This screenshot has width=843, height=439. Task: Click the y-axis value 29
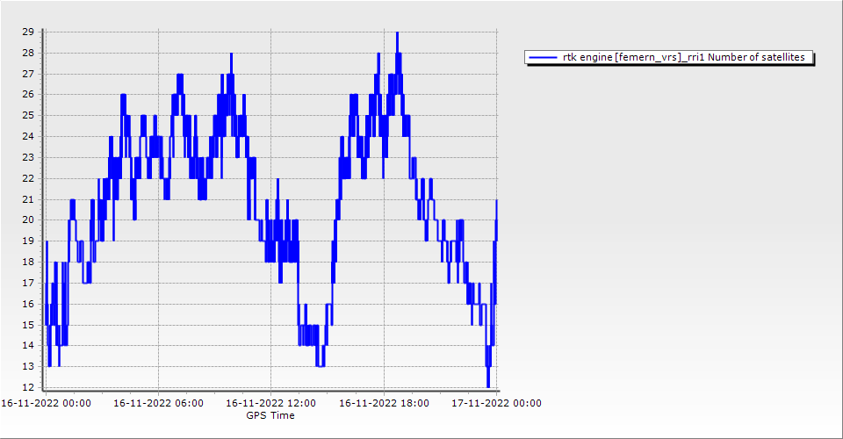click(x=27, y=32)
